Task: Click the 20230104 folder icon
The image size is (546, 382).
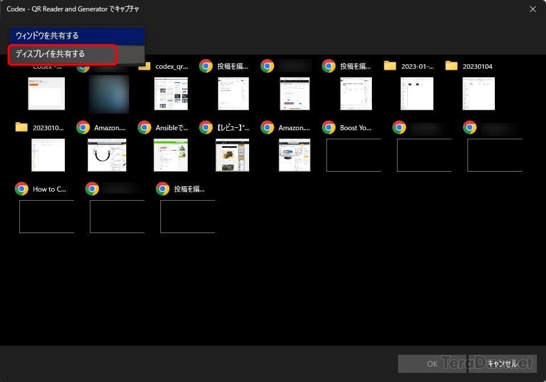Action: coord(452,66)
